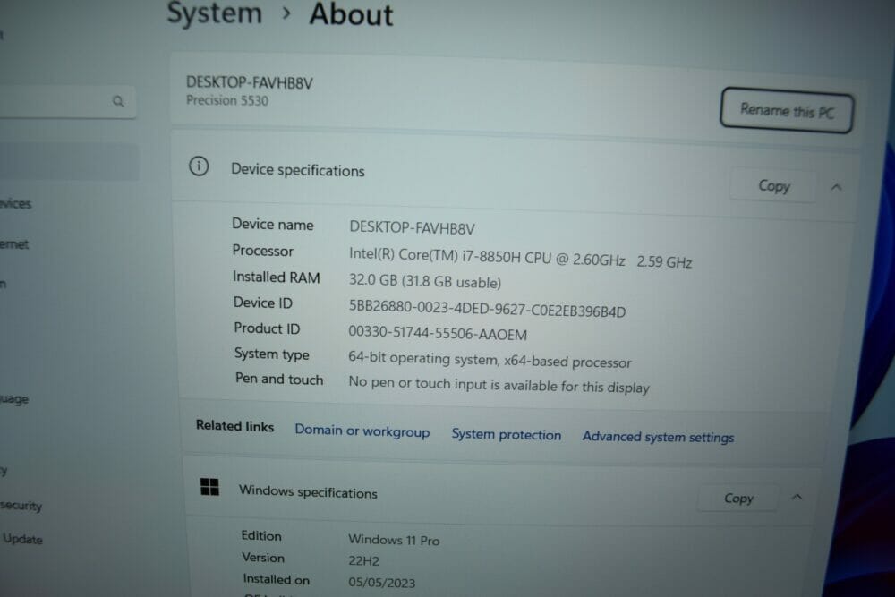
Task: Select the 32.0 GB installed RAM value
Action: 424,281
